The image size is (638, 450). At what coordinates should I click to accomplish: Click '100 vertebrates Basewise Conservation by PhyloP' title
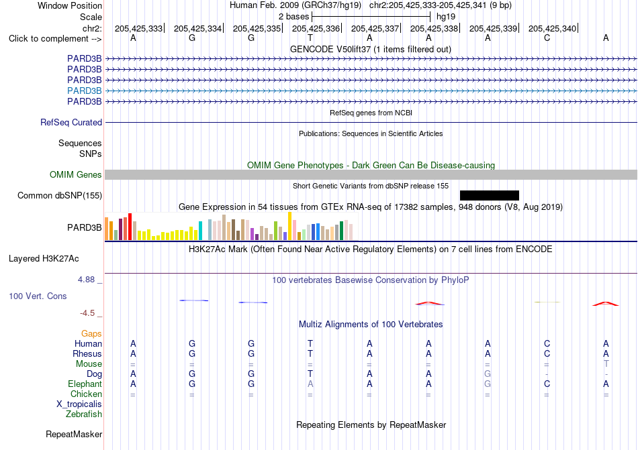371,280
